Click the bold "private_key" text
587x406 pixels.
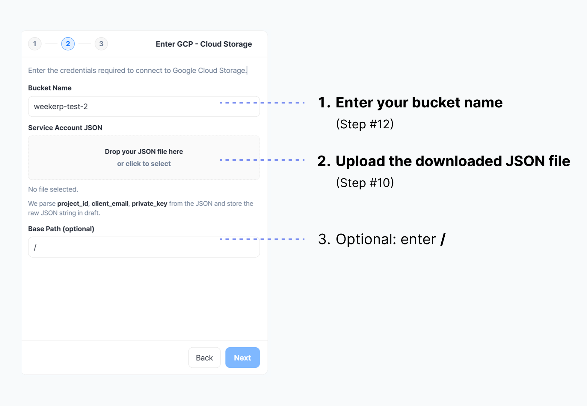149,203
